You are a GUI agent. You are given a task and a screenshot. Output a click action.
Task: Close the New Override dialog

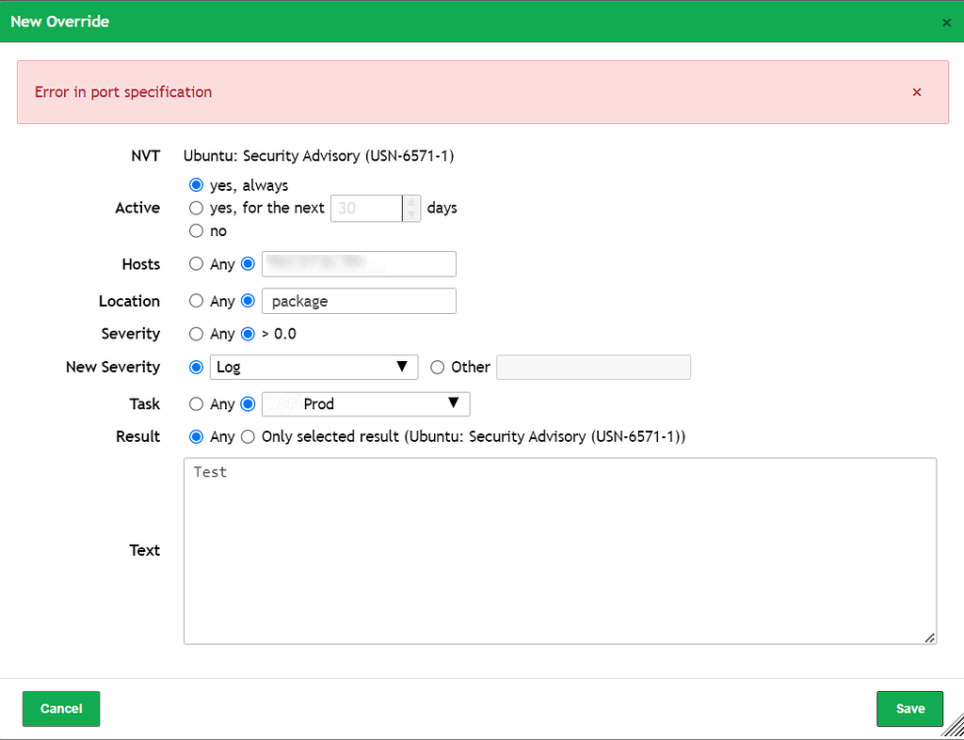click(947, 23)
